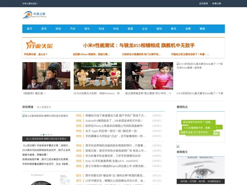247x185 pixels.
Task: Open 极客日报：索尼手机防水 article
Action: point(116,150)
